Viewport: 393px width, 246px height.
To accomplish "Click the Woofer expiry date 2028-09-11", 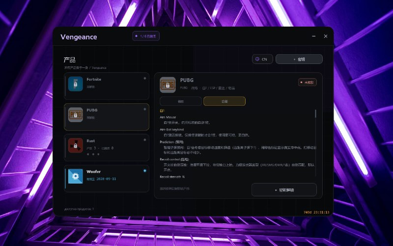I will tap(106, 179).
